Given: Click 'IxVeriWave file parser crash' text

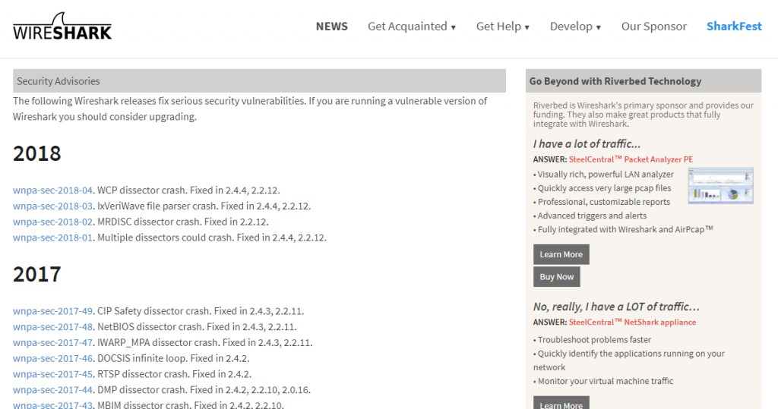Looking at the screenshot, I should coord(157,206).
